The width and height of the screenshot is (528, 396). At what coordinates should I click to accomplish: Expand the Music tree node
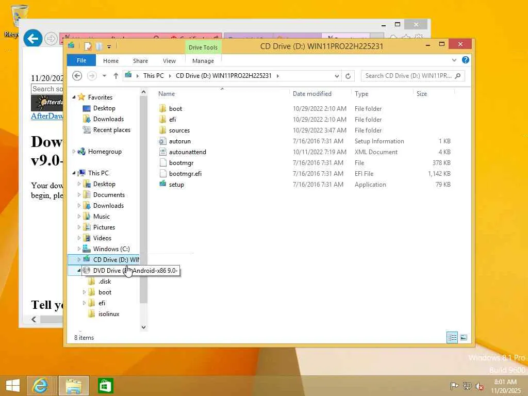(x=79, y=216)
